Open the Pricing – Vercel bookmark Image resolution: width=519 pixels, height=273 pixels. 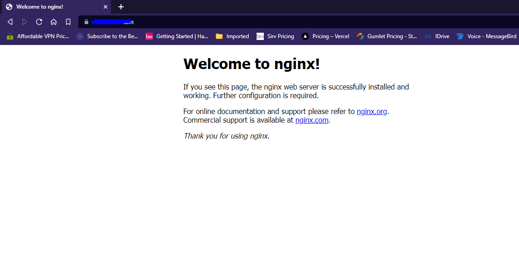(325, 36)
